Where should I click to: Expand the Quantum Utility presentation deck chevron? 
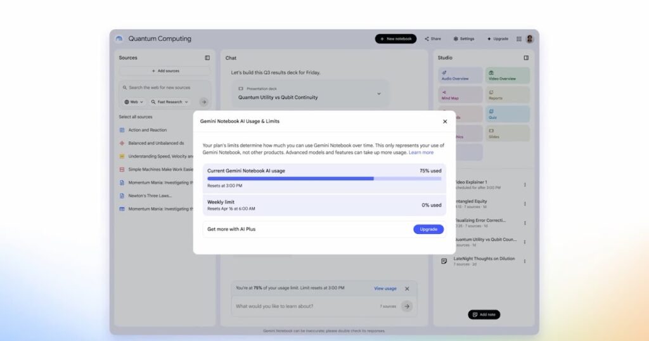379,94
